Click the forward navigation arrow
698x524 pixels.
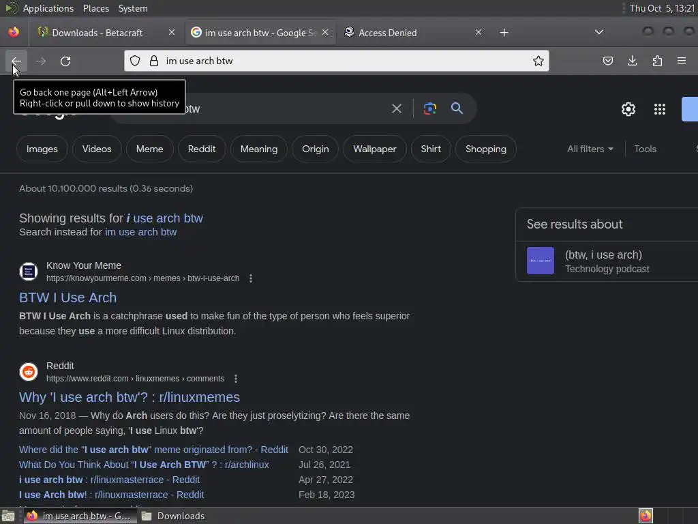41,61
